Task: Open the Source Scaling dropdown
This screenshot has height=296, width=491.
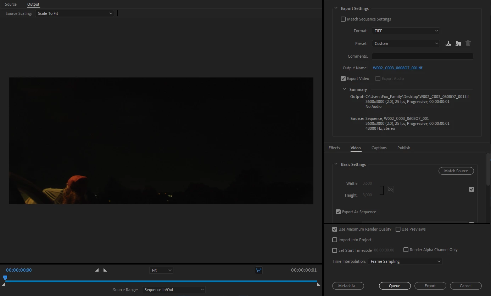Action: 74,13
